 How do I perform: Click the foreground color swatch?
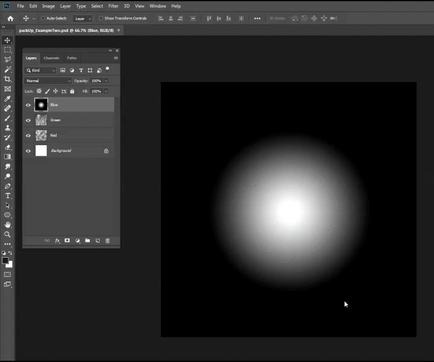(x=5, y=260)
